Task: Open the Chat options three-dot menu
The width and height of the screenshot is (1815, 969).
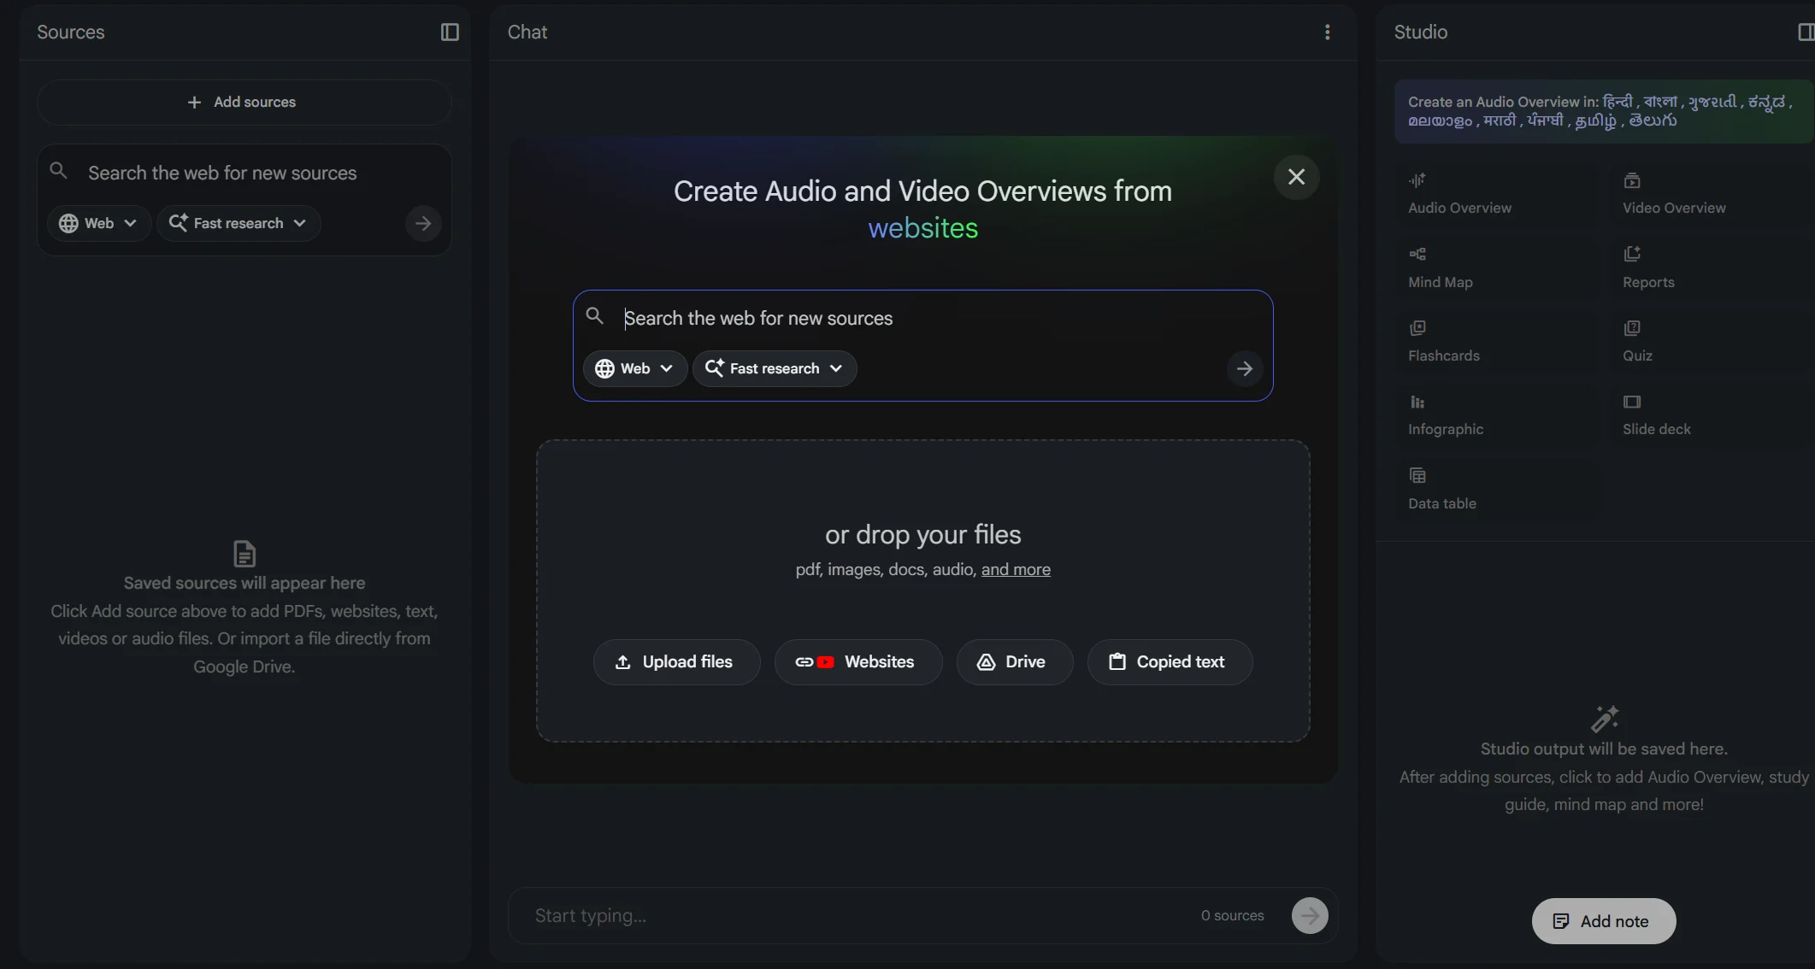Action: 1327,32
